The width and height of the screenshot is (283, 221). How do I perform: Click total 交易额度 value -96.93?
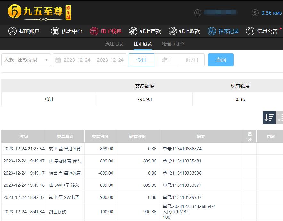click(145, 99)
